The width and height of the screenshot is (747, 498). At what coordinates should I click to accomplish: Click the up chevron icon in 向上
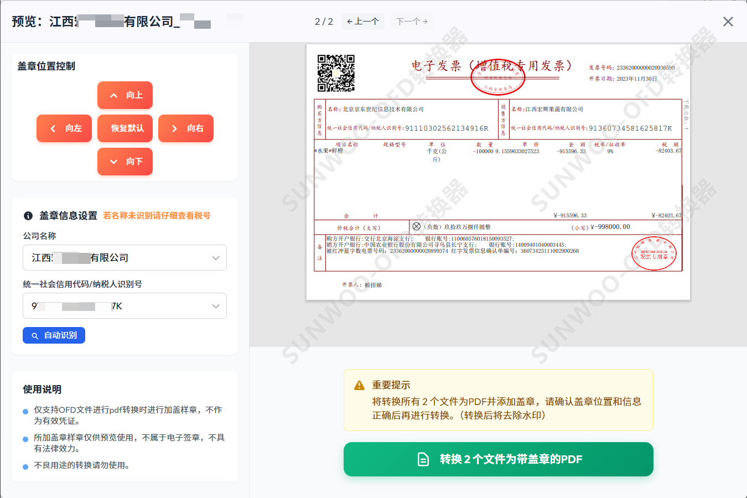[x=113, y=95]
